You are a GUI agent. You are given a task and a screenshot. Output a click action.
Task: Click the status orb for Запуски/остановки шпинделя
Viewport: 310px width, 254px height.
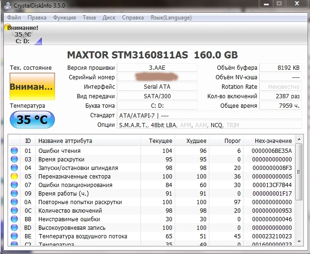point(14,168)
